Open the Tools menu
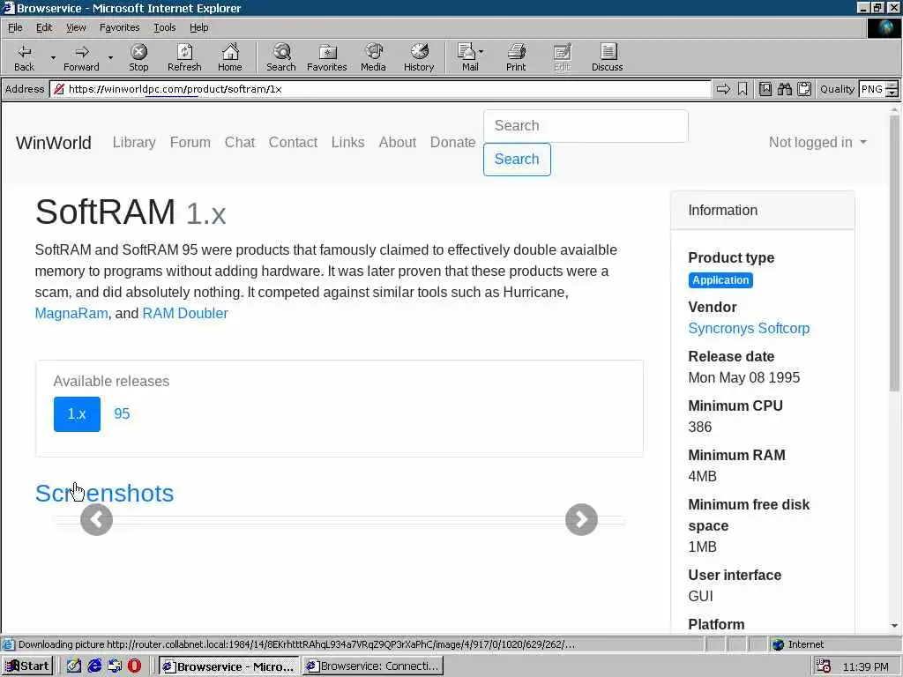This screenshot has height=677, width=903. click(164, 27)
